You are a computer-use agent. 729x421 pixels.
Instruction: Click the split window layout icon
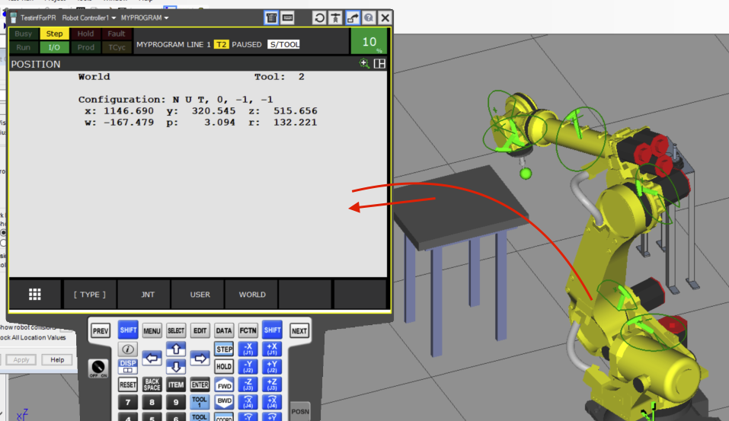coord(379,64)
